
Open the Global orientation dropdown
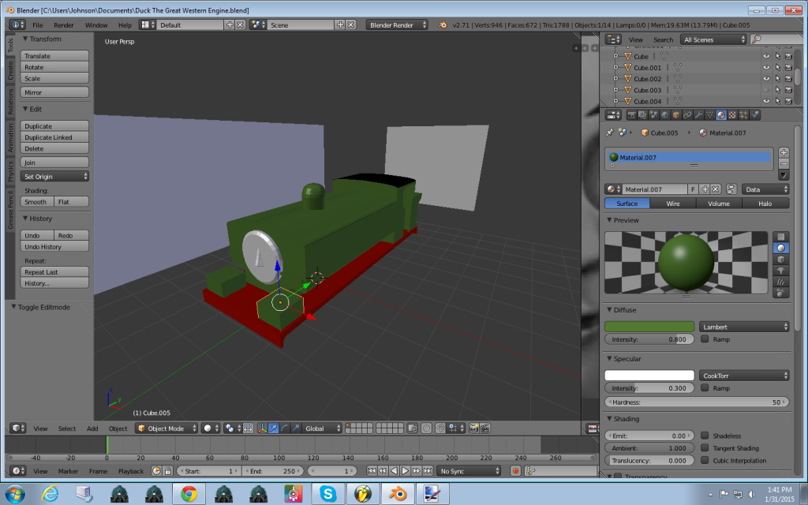click(x=322, y=428)
